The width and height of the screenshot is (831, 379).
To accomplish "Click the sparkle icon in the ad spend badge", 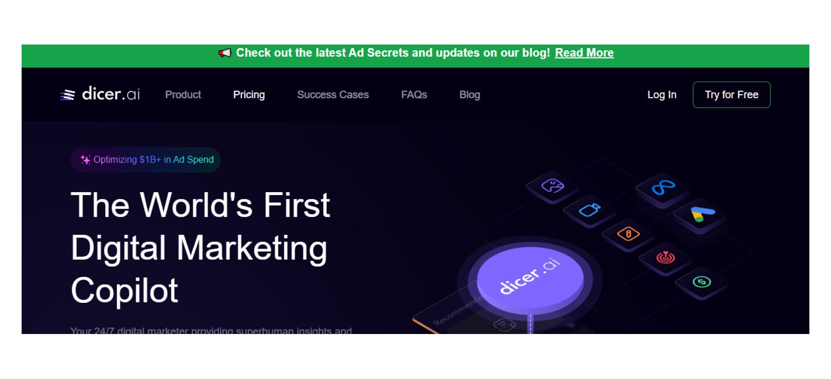I will pyautogui.click(x=86, y=160).
